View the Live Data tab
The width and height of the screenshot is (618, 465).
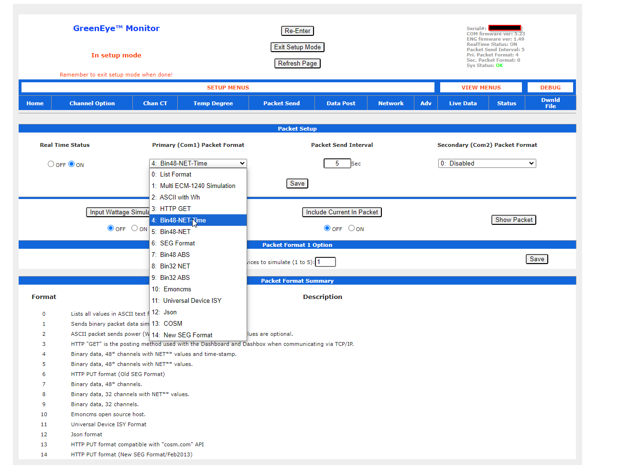(x=463, y=103)
